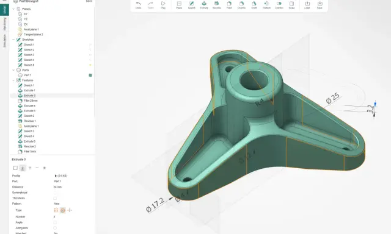Select the Fillet tool in toolbar
The image size is (391, 234).
tap(229, 5)
